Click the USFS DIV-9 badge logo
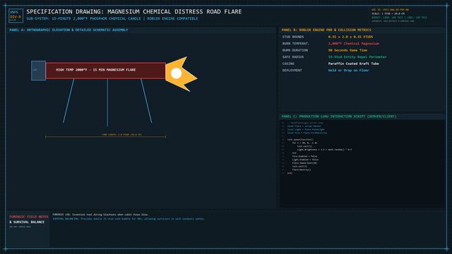The image size is (452, 254). [16, 16]
